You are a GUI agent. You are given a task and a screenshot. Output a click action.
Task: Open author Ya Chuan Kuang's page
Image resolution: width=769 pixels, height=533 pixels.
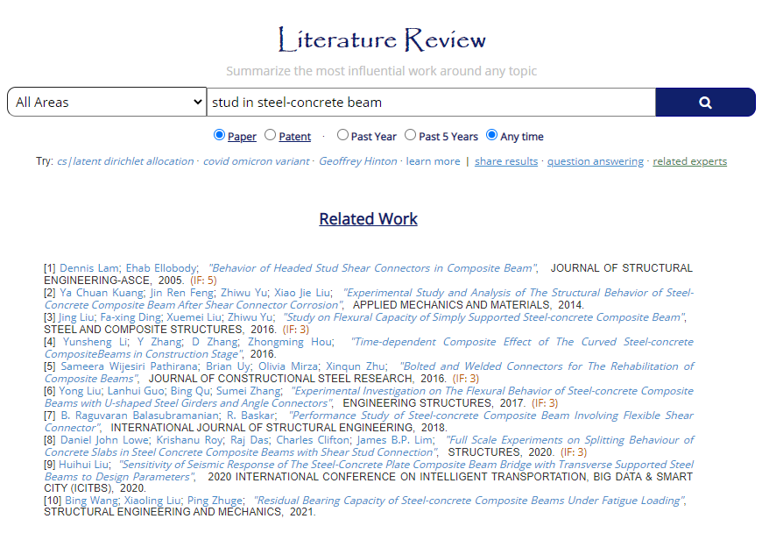102,293
